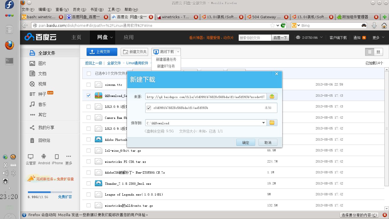Image resolution: width=389 pixels, height=219 pixels.
Task: Click the 上传文件 upload button
Action: point(102,52)
